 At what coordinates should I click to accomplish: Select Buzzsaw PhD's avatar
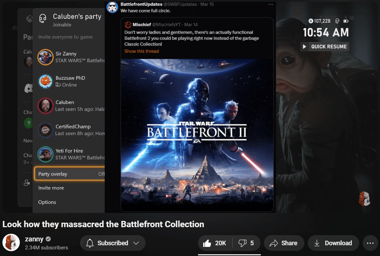(x=45, y=81)
